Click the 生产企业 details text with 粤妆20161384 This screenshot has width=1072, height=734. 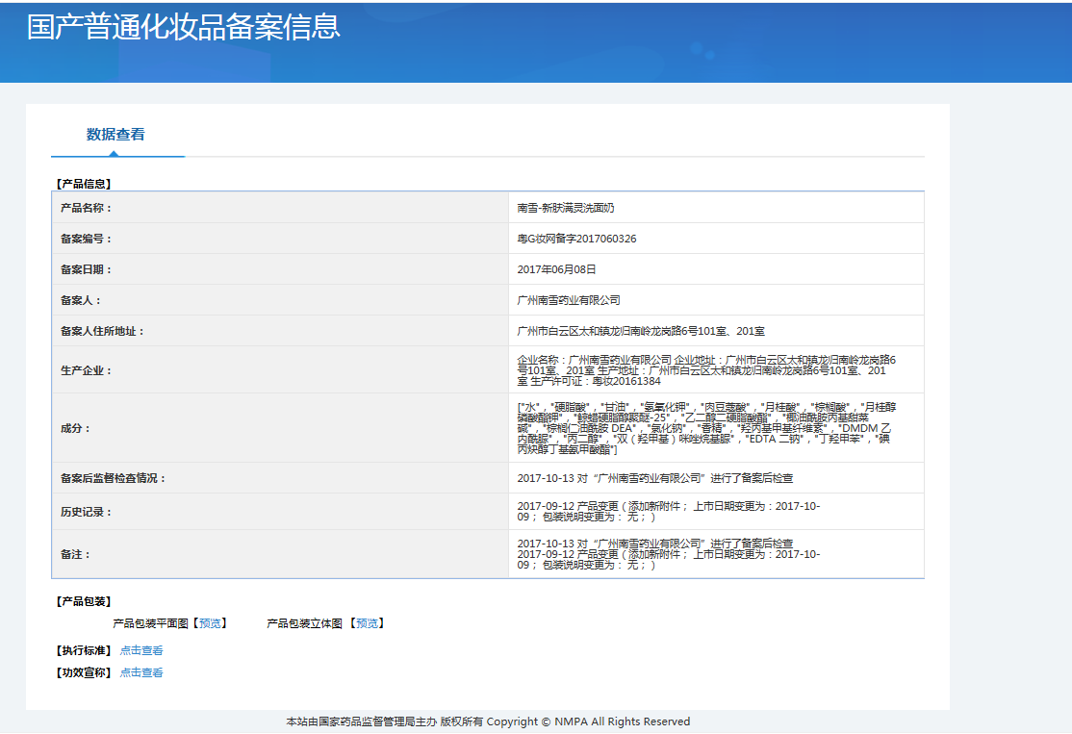click(x=706, y=370)
